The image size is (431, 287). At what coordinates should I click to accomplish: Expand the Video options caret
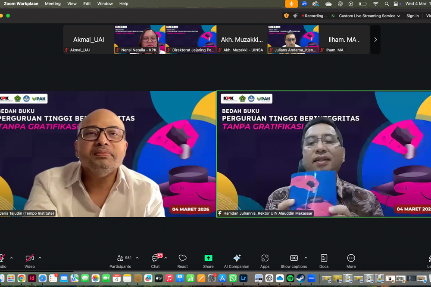40,258
